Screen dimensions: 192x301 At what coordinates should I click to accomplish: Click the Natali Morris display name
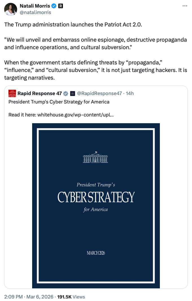pos(35,6)
